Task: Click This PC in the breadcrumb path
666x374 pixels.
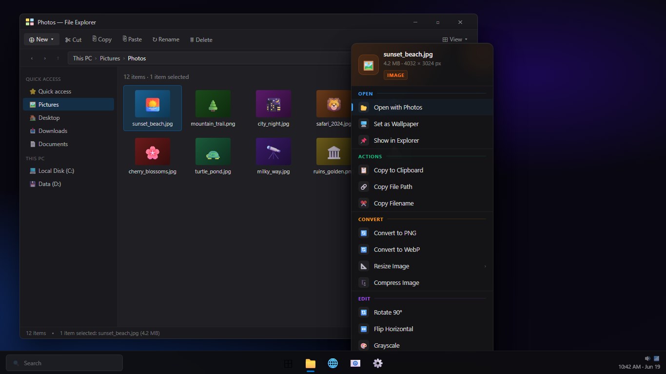Action: (82, 58)
